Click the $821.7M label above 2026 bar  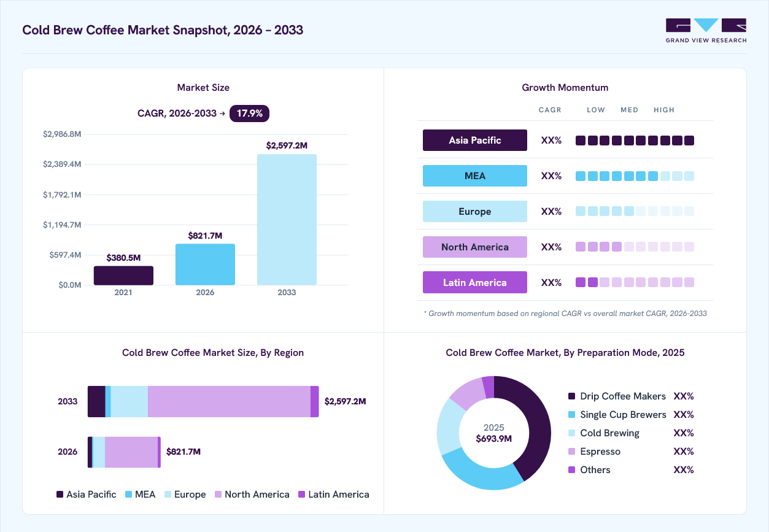tap(205, 236)
